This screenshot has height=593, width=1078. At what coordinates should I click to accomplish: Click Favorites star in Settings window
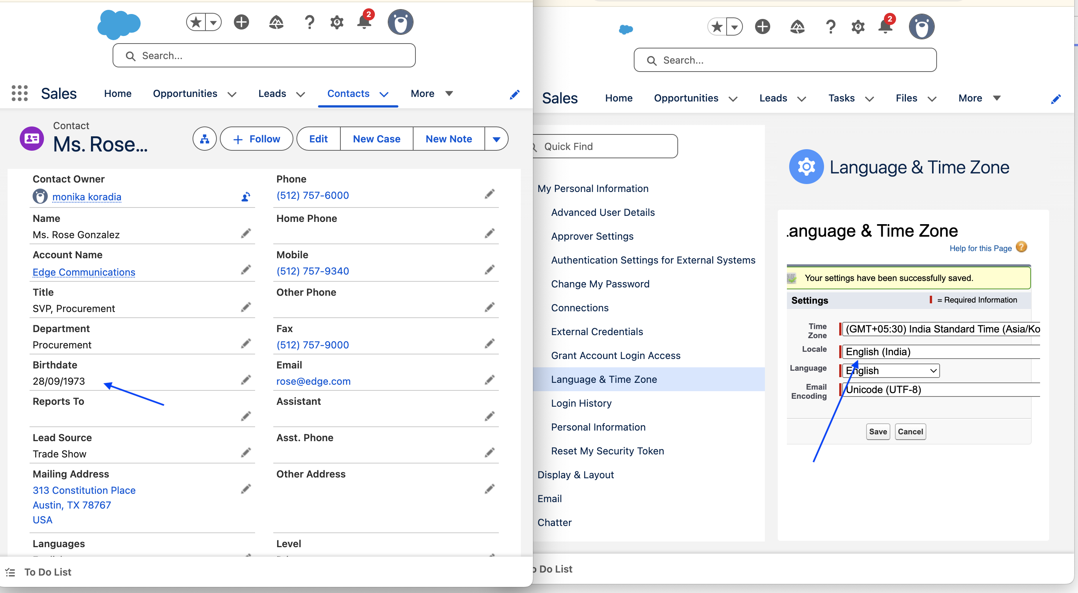[x=717, y=27]
